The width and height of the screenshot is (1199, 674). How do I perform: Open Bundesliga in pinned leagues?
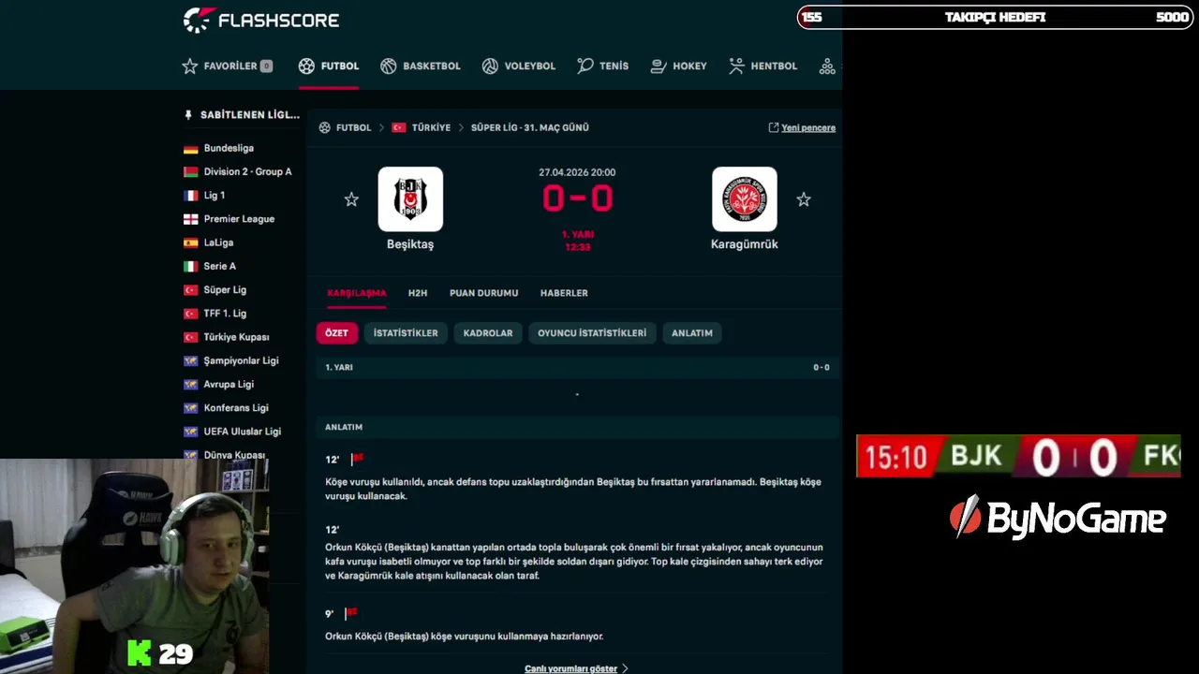click(229, 149)
